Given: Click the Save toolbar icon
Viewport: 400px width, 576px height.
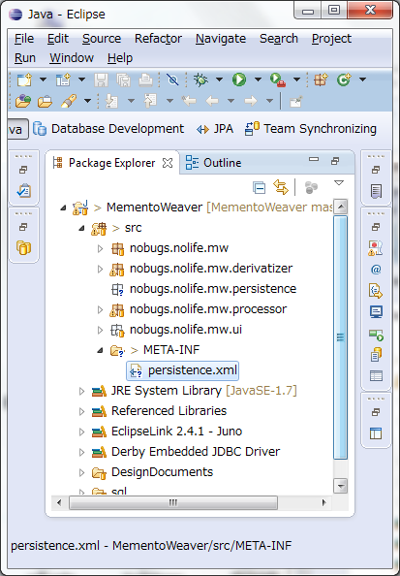Looking at the screenshot, I should (102, 80).
